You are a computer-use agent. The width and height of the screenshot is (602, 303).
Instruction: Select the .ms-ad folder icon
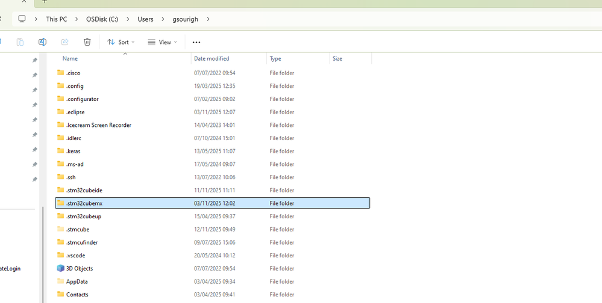(x=60, y=164)
